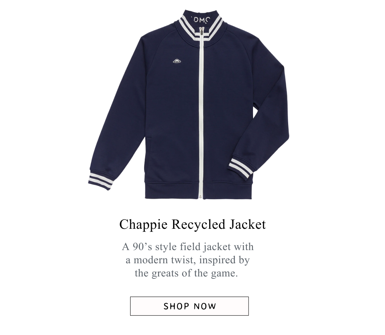Click the small UFO logo on jacket chest
This screenshot has width=385, height=335.
(x=177, y=61)
